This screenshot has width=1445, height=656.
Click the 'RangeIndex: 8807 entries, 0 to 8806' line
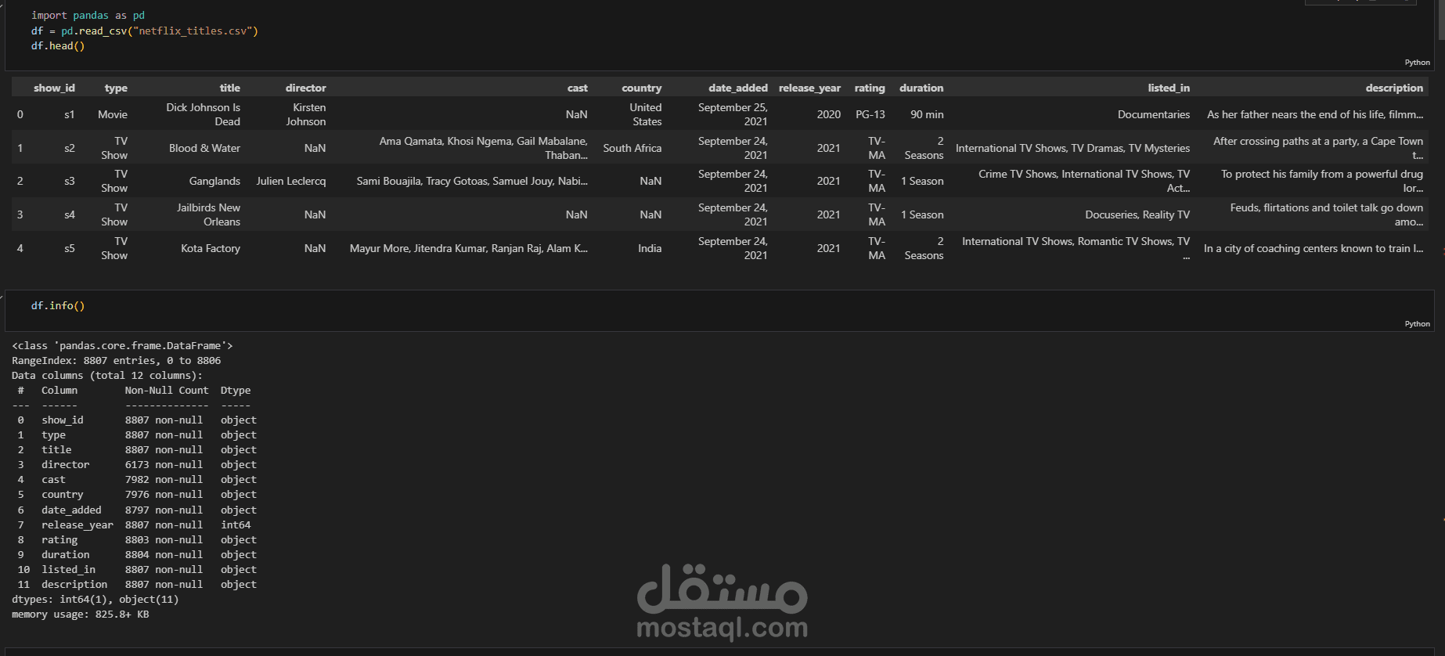(116, 361)
